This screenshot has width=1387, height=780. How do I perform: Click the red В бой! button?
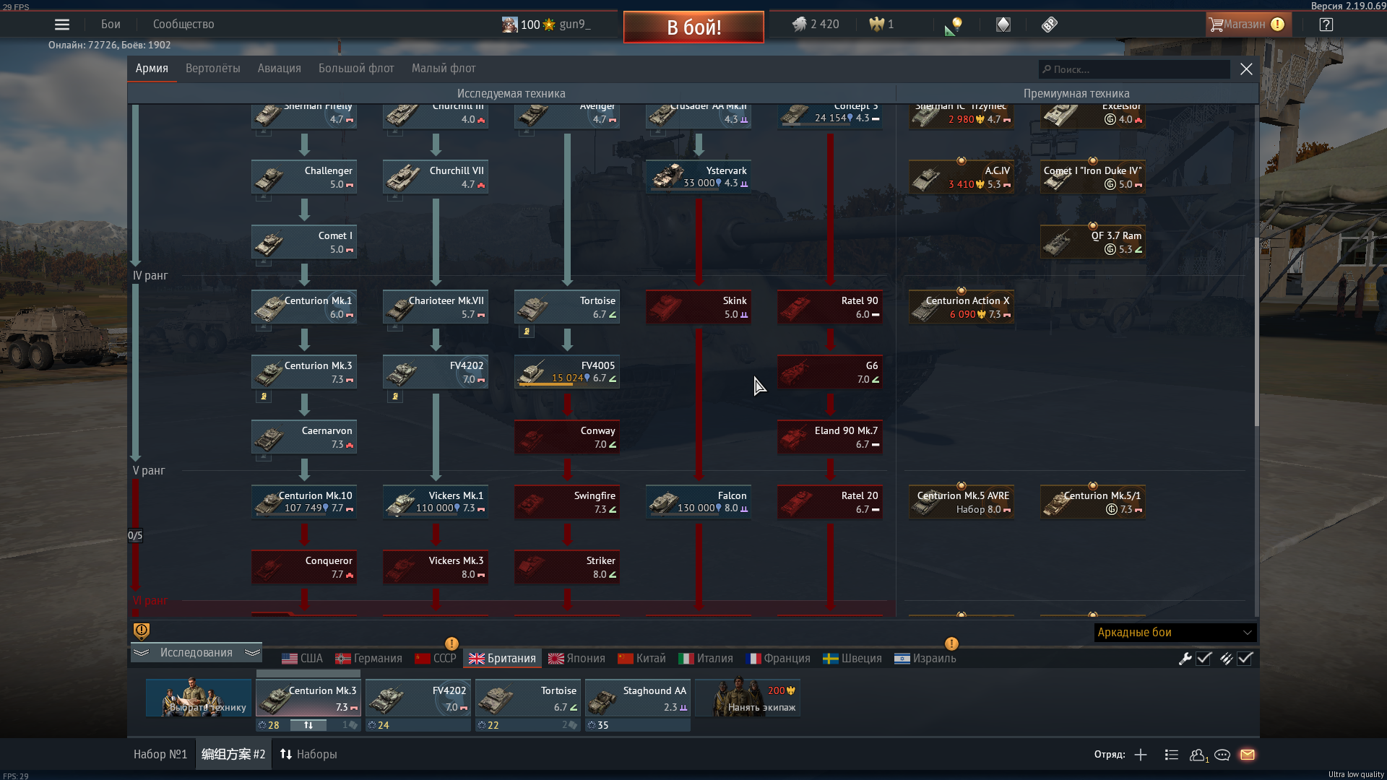(693, 27)
